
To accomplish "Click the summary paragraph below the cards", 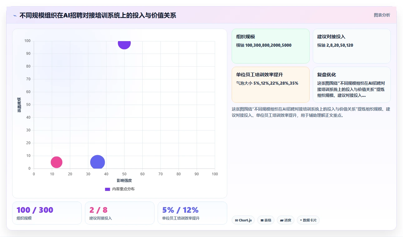I will coord(311,112).
